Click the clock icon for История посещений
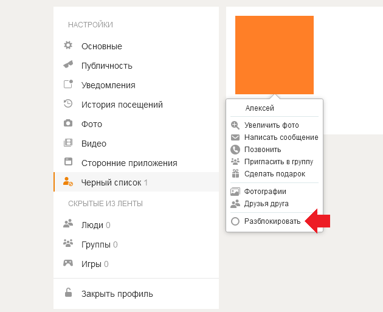Image resolution: width=383 pixels, height=312 pixels. tap(68, 103)
